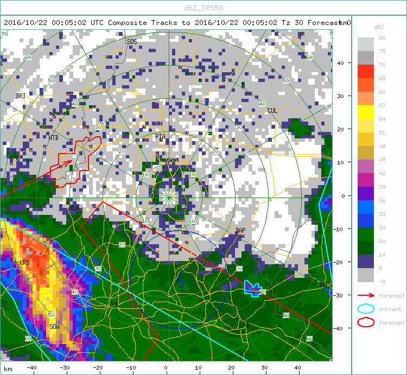
Task: Click the HTB station label
Action: (x=54, y=137)
